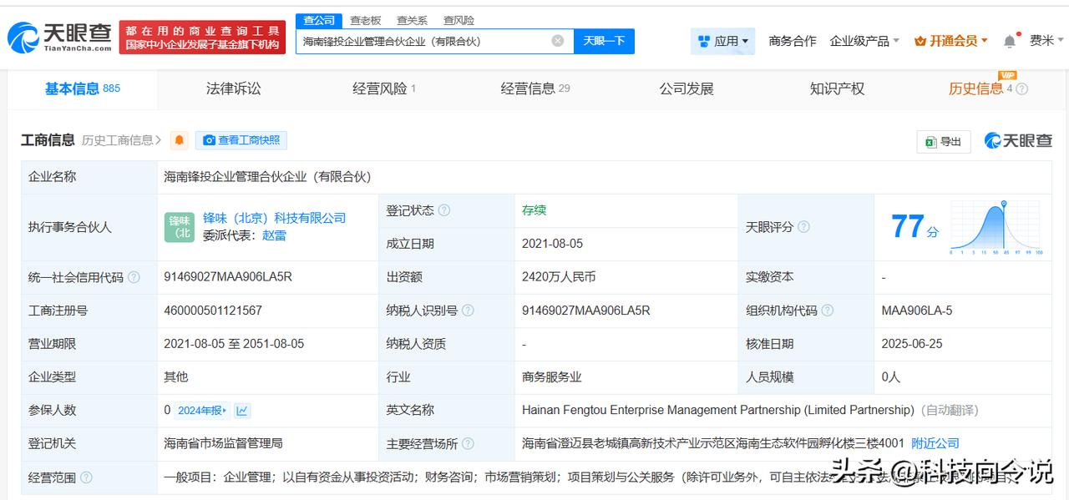
Task: Click registration number 460000501121567
Action: [x=213, y=310]
